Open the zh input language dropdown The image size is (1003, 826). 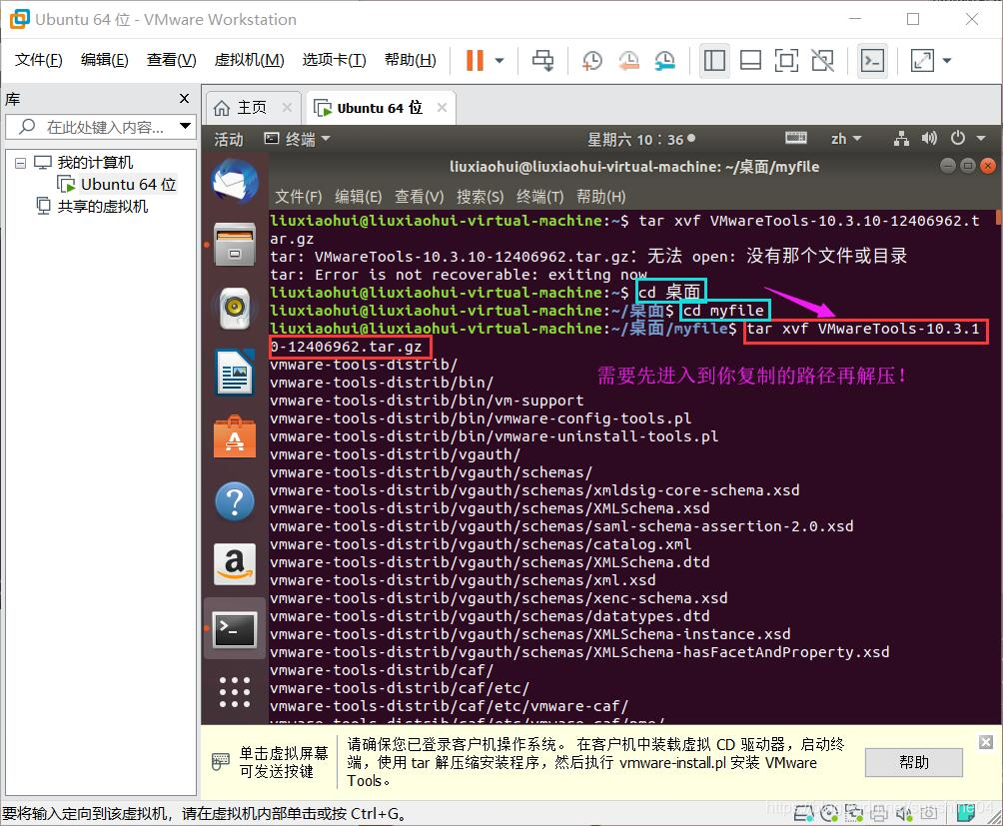(x=845, y=139)
